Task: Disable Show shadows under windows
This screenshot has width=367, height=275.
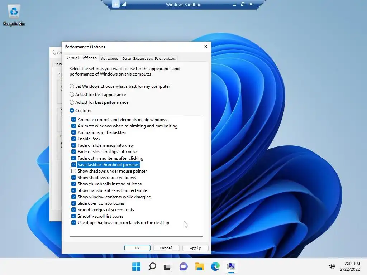Action: click(73, 178)
